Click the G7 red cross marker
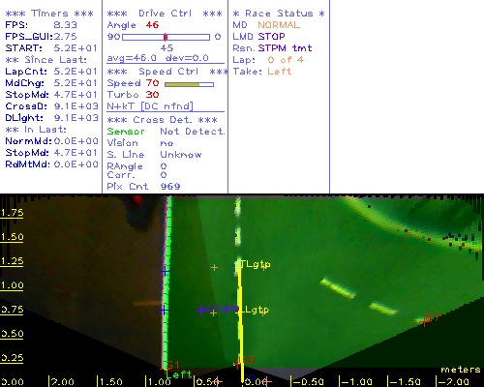Screen dimensions: 484x387 (425, 321)
